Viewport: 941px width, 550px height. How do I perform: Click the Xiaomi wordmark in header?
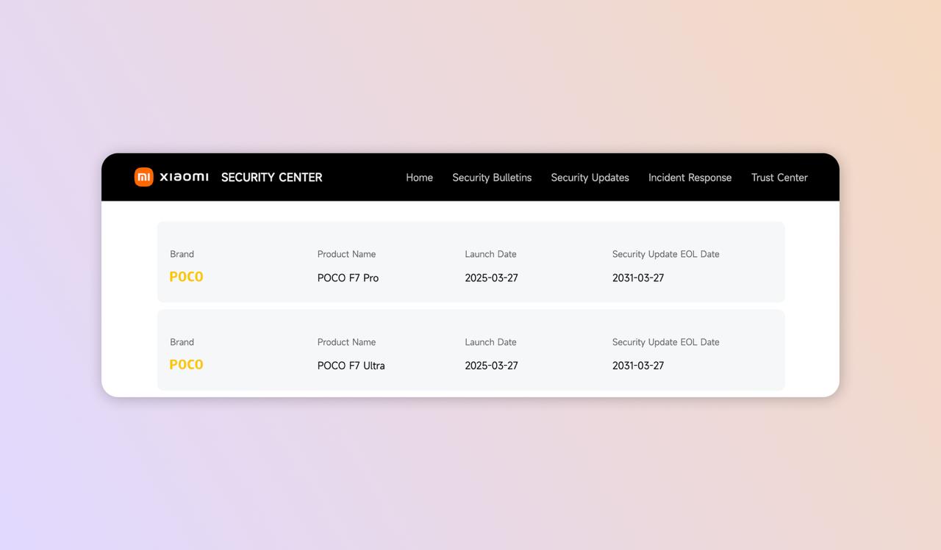[x=184, y=177]
